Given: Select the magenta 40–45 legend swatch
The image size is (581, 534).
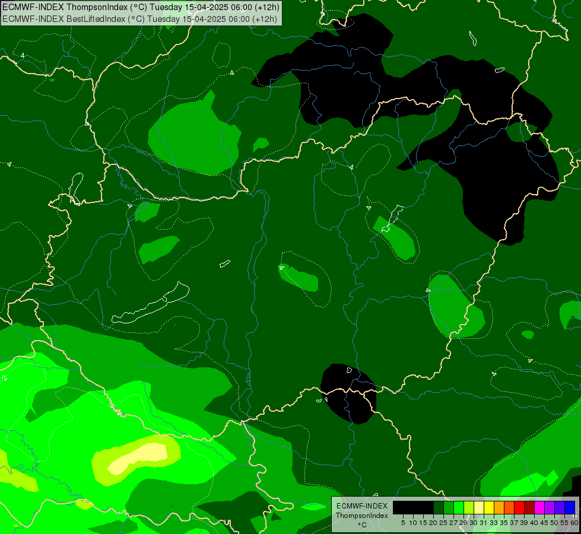Looking at the screenshot, I should pyautogui.click(x=539, y=508).
